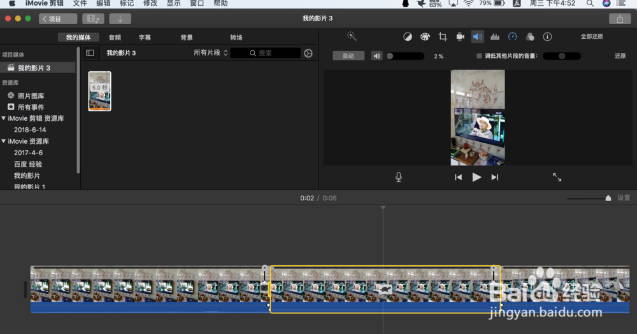The width and height of the screenshot is (637, 334).
Task: Select the volume speaker icon in the adjustment bar
Action: (x=477, y=37)
